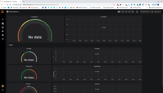
Task: Click the zoom out time range magnifier
Action: point(152,11)
